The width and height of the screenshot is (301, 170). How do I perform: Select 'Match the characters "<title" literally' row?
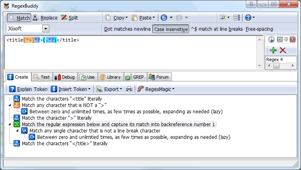click(62, 99)
